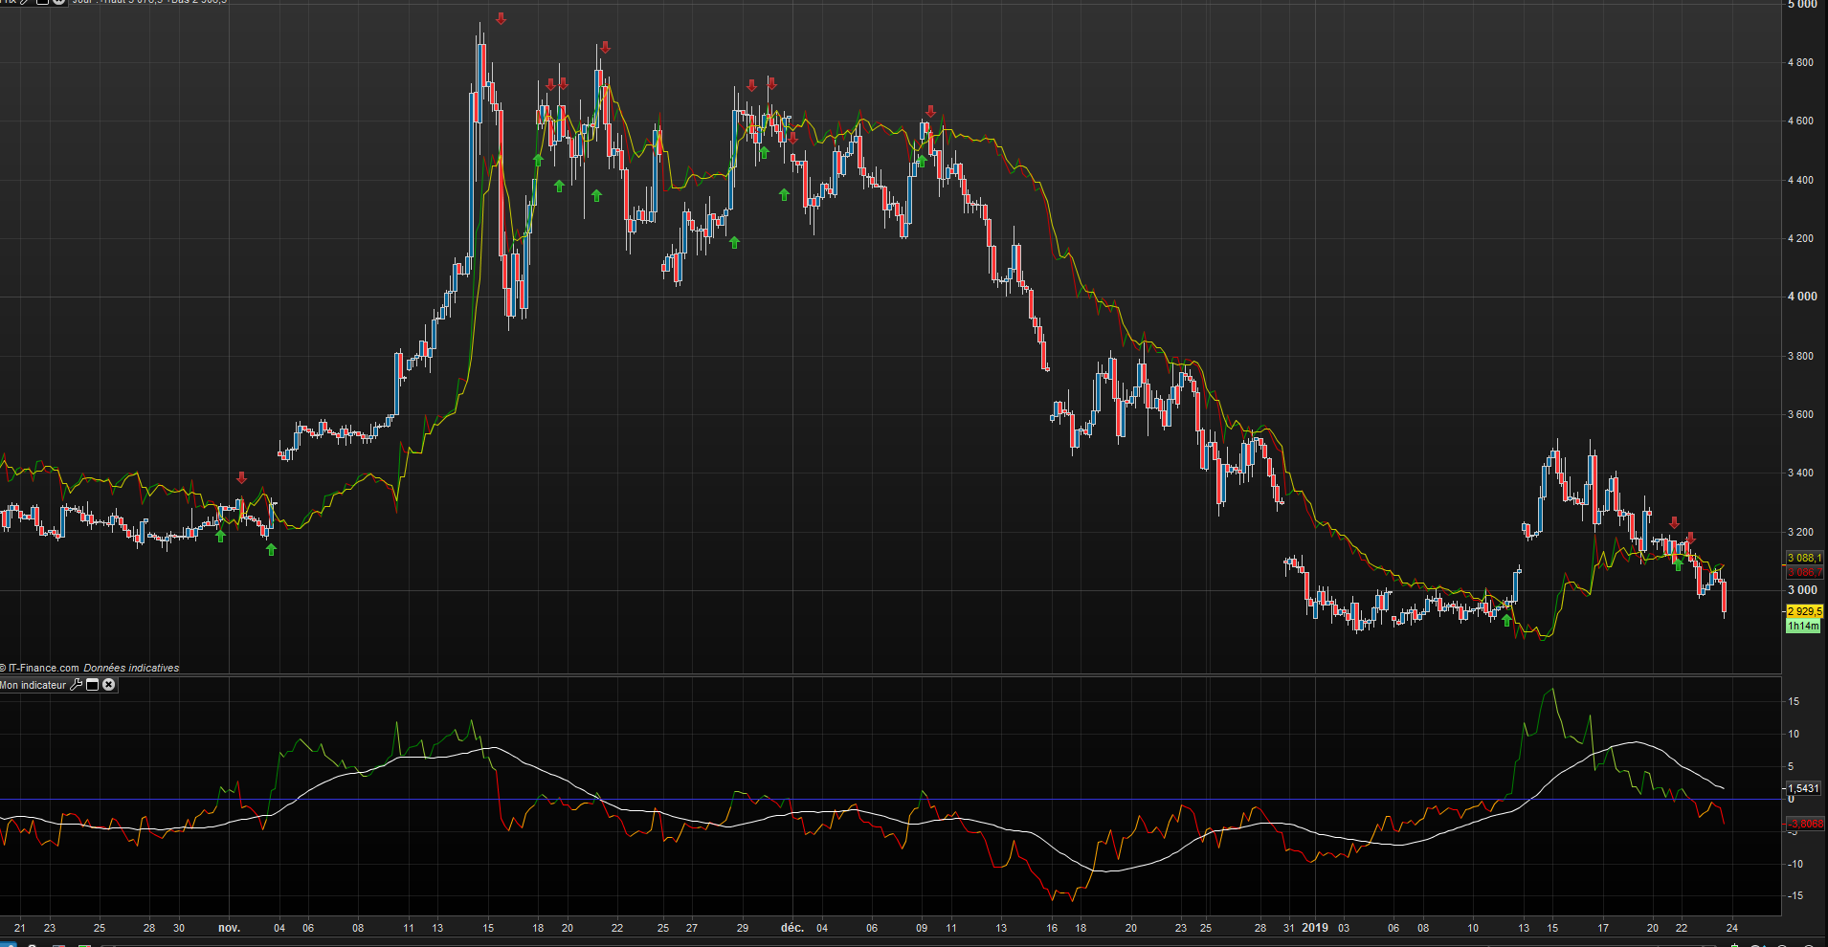Click the 1,5431 indicator value label

pos(1803,788)
